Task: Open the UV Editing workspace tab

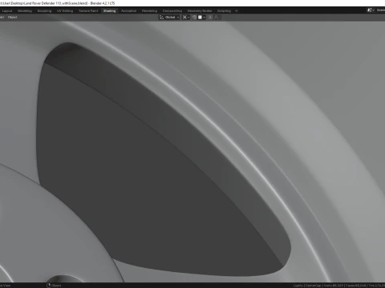Action: [x=65, y=11]
